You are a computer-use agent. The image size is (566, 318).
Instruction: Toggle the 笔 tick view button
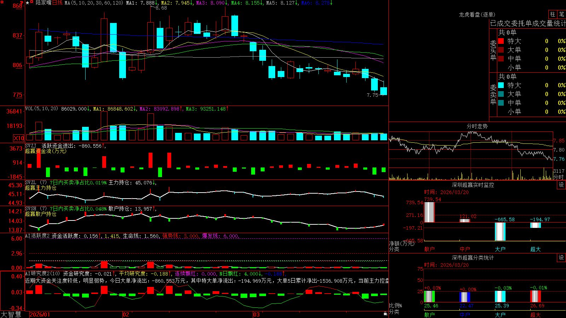coord(561,14)
